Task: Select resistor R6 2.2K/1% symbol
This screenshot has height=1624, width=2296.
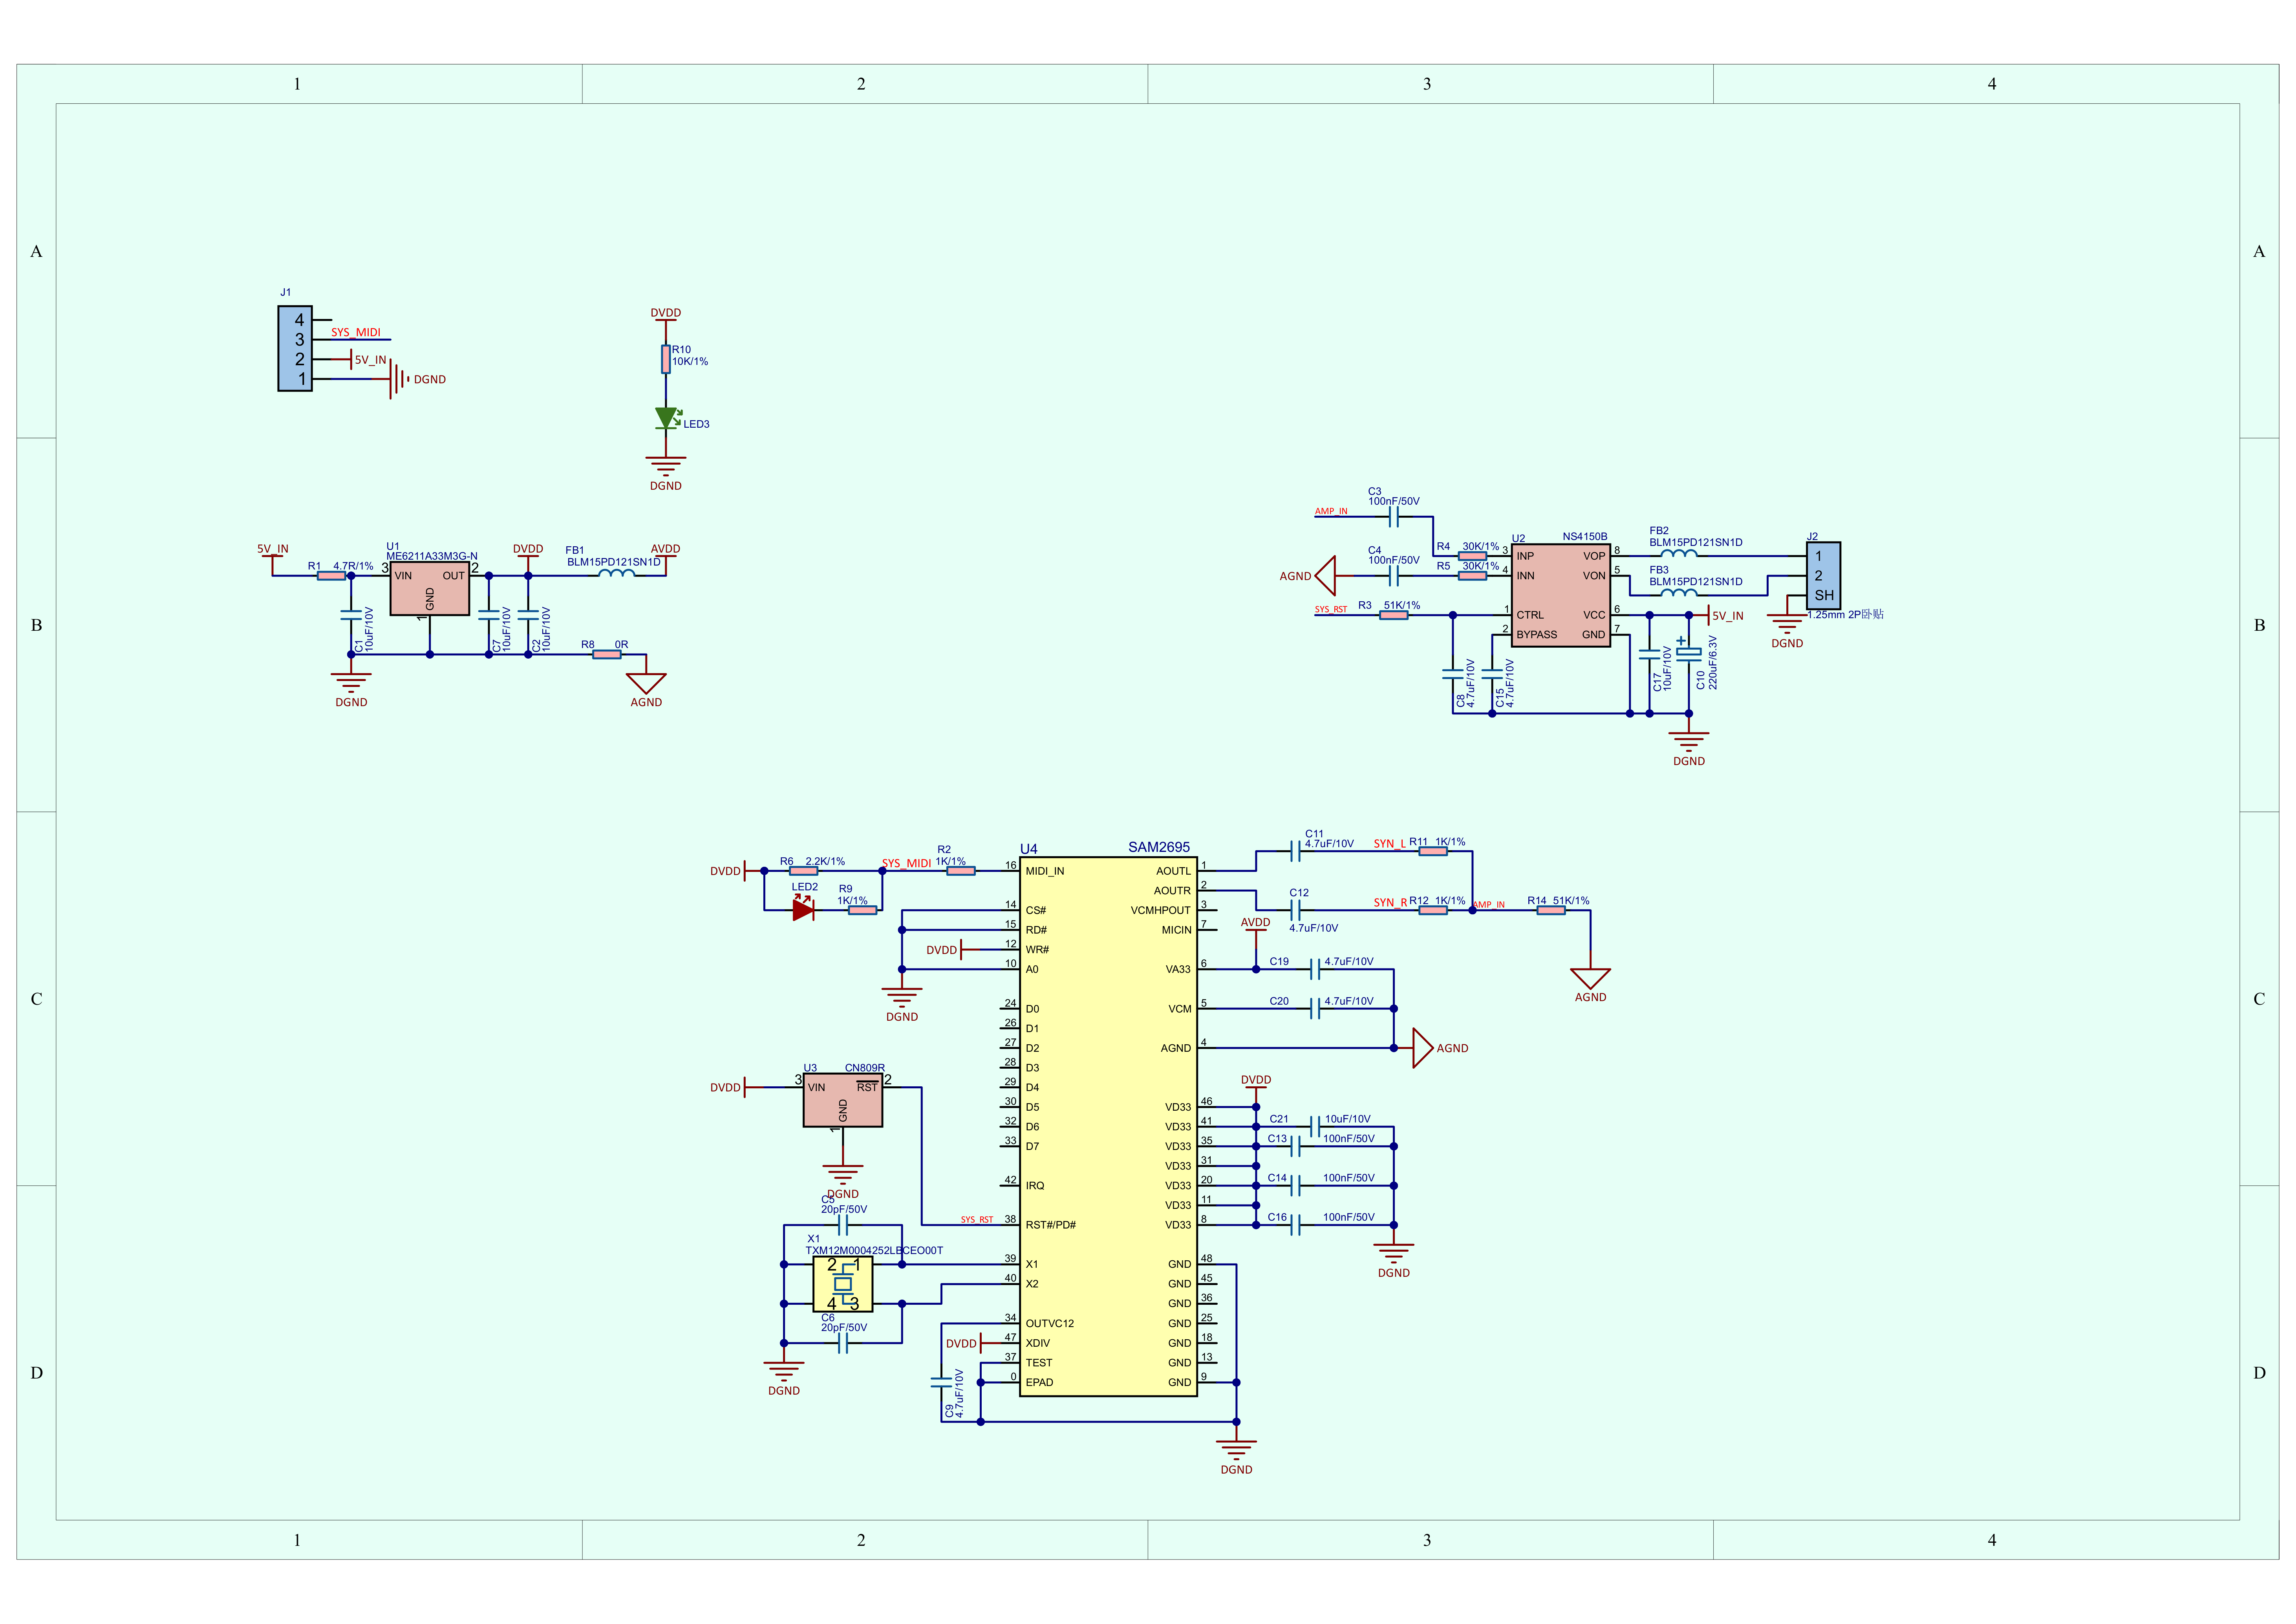Action: pyautogui.click(x=803, y=871)
